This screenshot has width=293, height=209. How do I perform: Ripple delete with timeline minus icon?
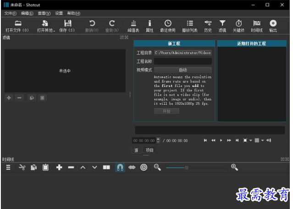[71, 167]
